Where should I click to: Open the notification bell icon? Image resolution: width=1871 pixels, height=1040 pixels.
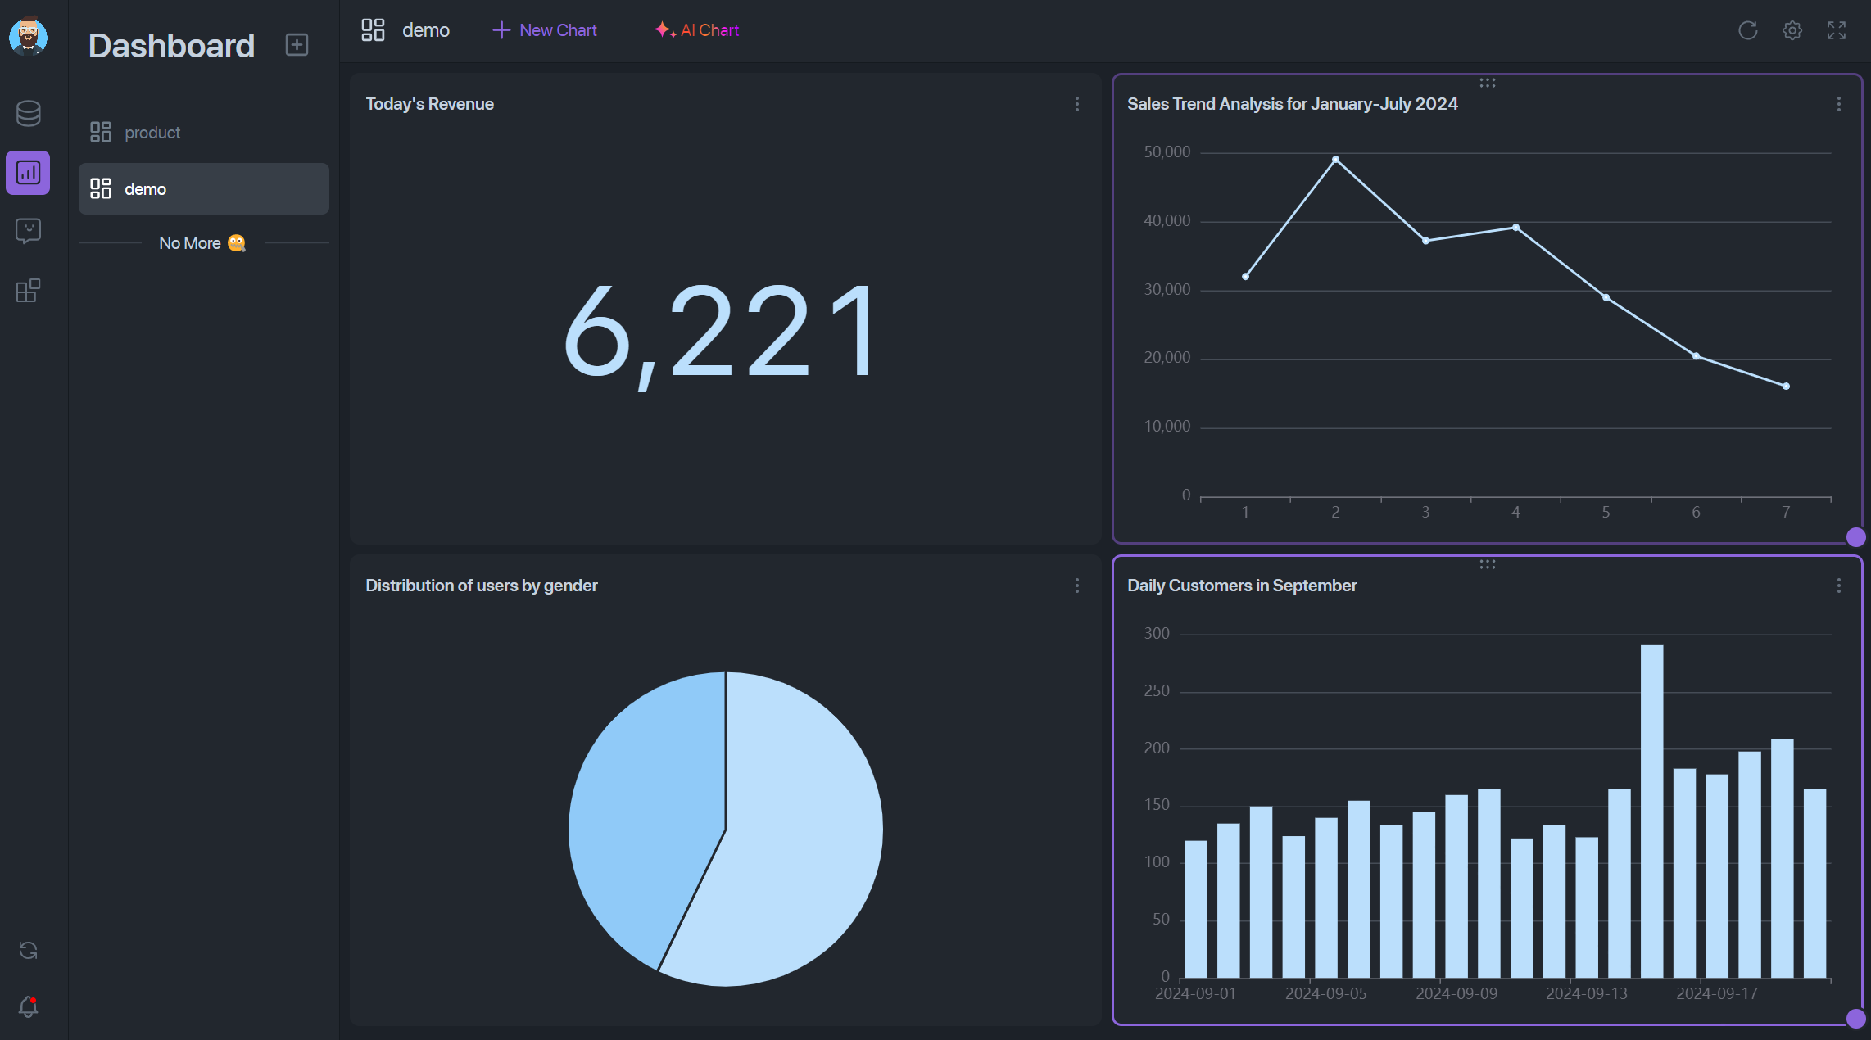tap(28, 1006)
